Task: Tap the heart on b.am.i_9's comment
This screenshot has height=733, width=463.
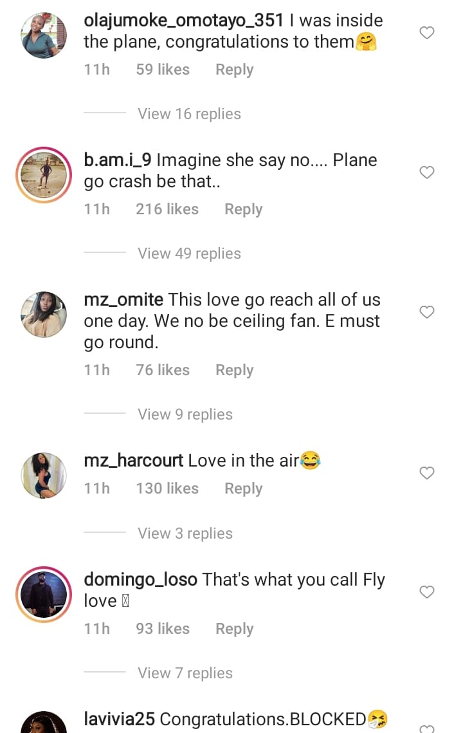Action: (427, 172)
